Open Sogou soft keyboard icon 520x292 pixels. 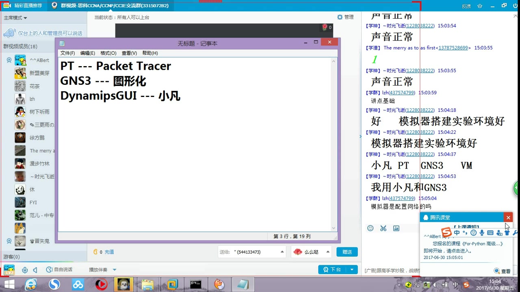[490, 232]
